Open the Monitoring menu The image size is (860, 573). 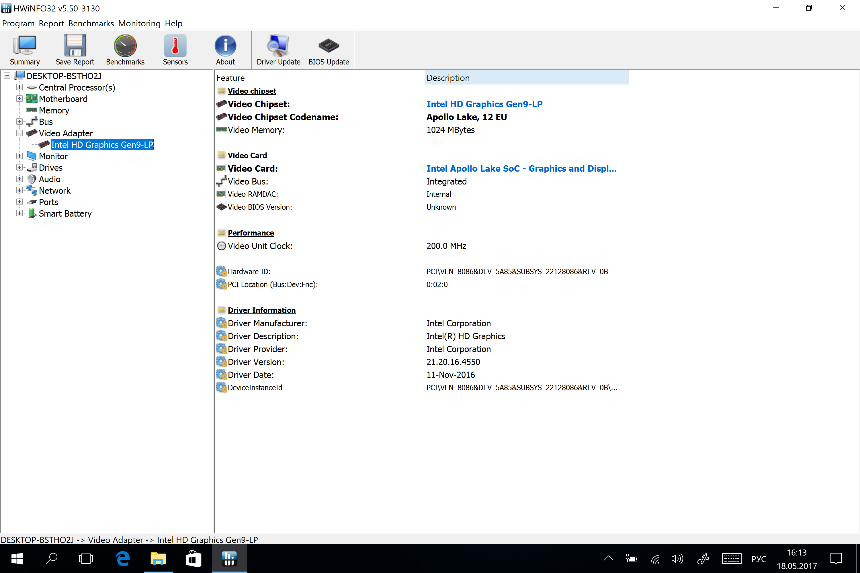[x=139, y=23]
